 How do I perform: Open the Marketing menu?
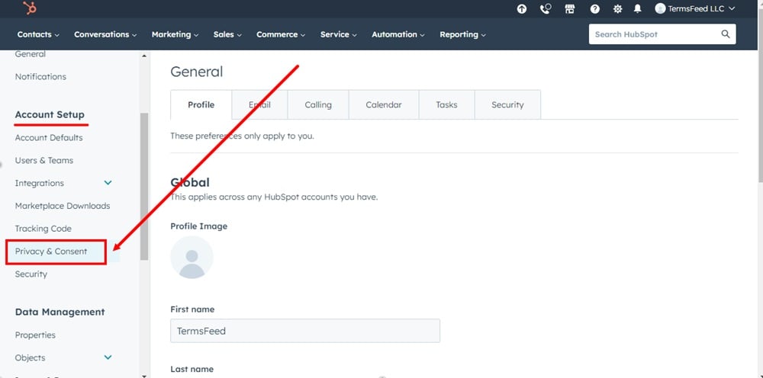click(x=175, y=34)
